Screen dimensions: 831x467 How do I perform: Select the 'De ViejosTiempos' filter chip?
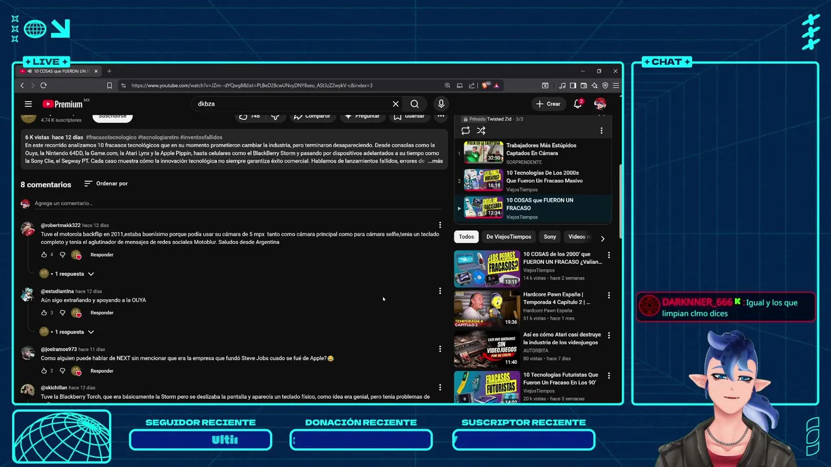508,237
